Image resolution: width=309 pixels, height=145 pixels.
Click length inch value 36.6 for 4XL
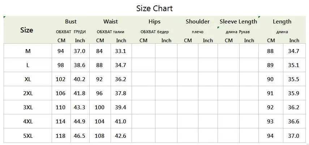(293, 122)
